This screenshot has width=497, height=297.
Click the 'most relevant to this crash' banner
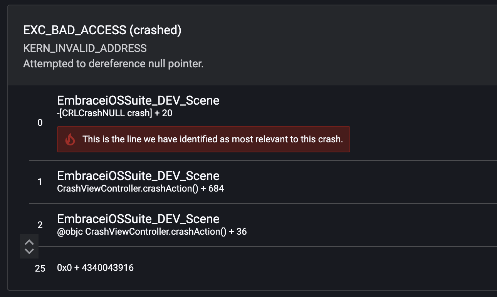pyautogui.click(x=203, y=139)
